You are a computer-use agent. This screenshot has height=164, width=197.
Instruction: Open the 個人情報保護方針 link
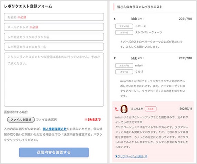coord(55,129)
